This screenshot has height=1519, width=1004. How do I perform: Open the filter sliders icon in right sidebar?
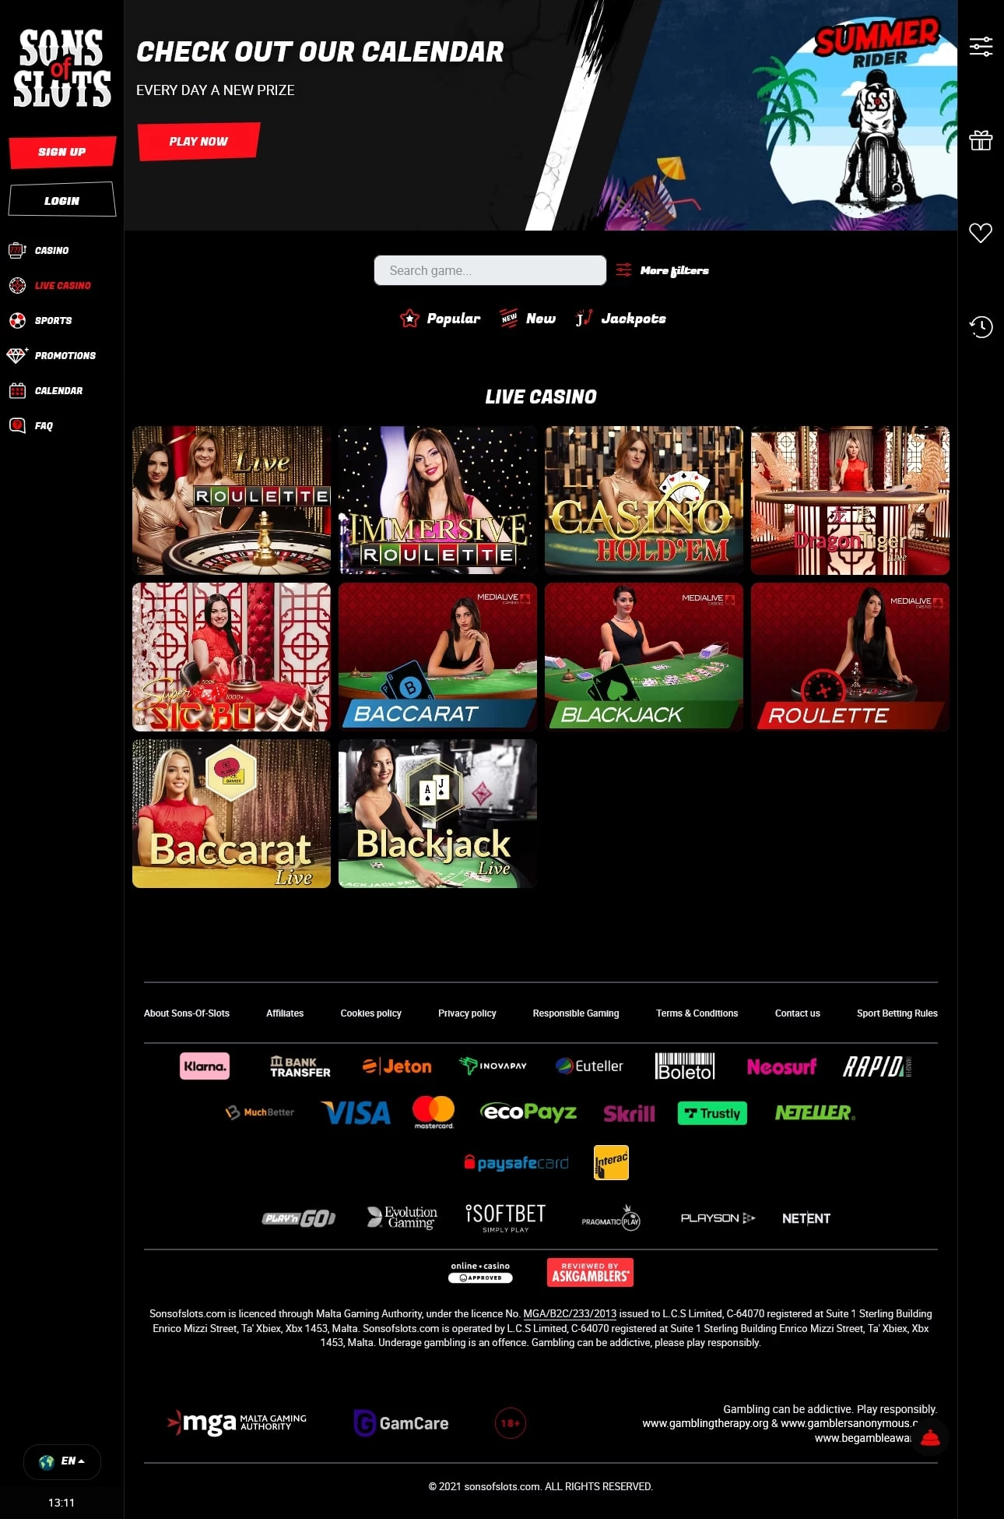click(981, 47)
